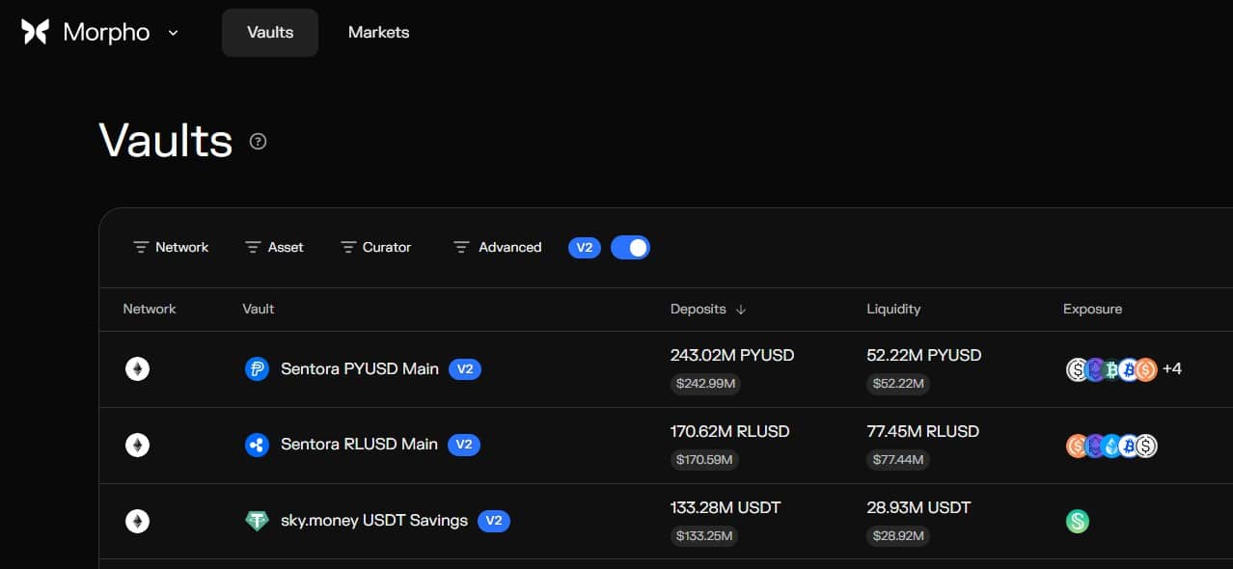
Task: Click first orange exposure icon in RLUSD row
Action: coord(1077,446)
